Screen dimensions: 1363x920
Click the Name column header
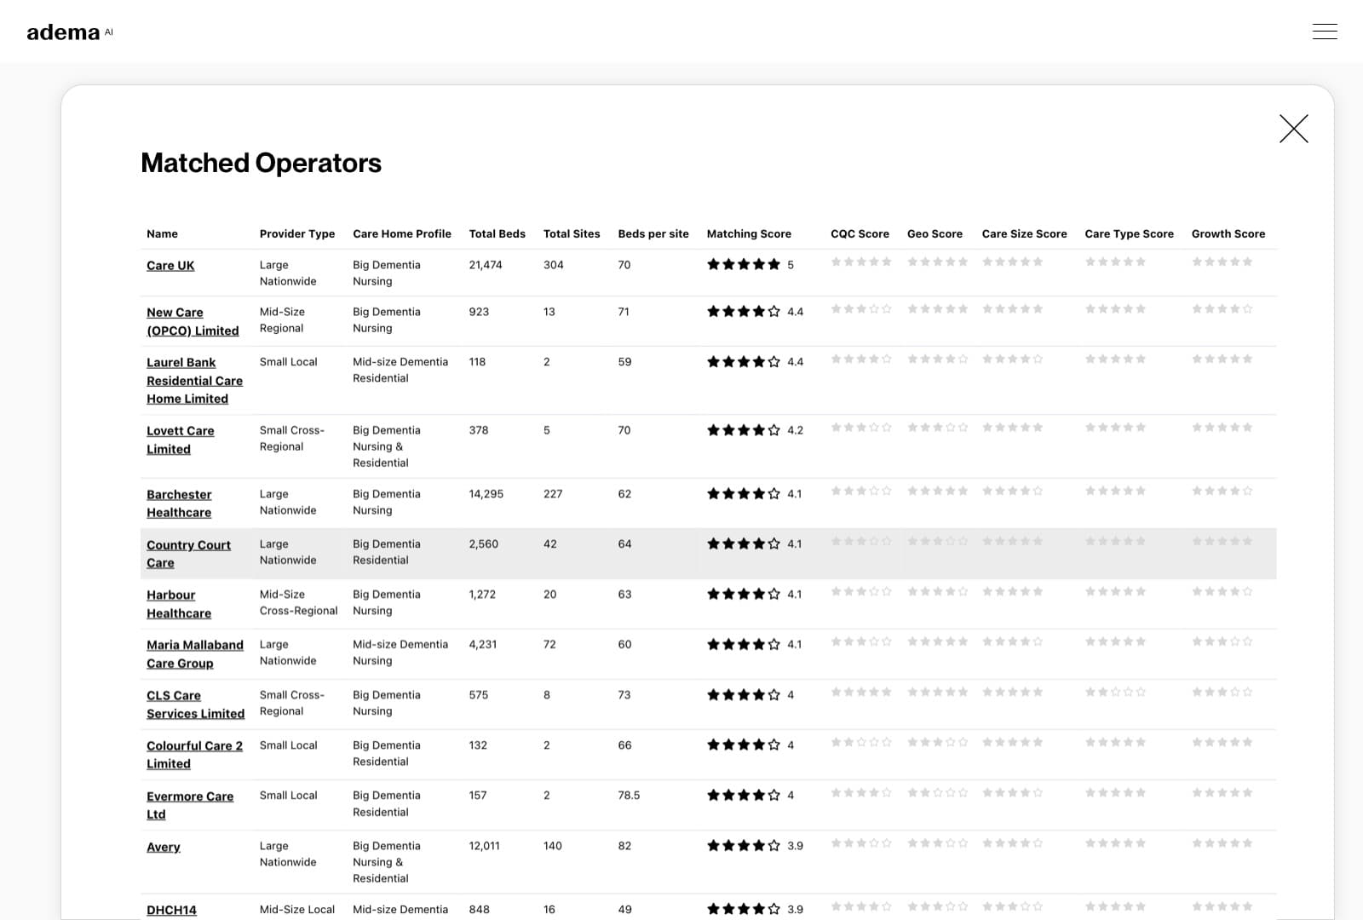coord(162,233)
